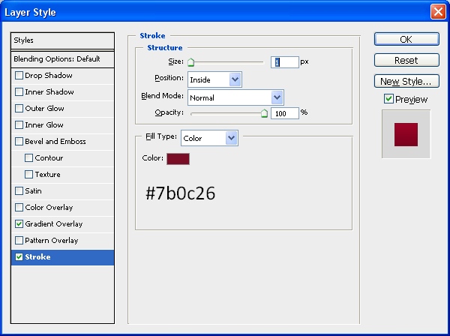Uncheck the Stroke checkbox
The image size is (450, 336).
19,256
